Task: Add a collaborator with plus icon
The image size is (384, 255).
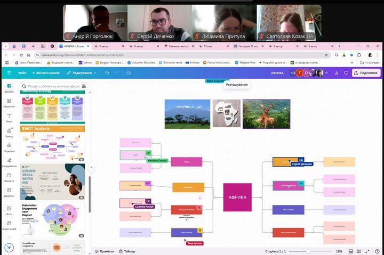Action: point(326,73)
